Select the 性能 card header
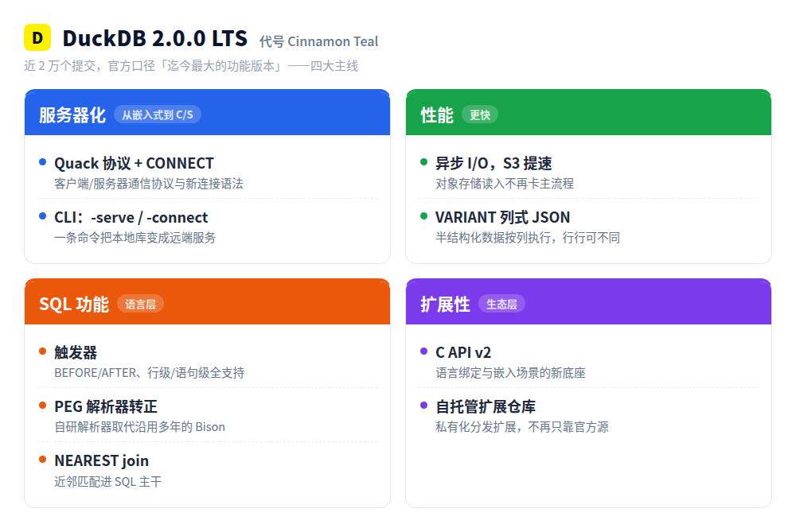The image size is (796, 532). (x=588, y=113)
